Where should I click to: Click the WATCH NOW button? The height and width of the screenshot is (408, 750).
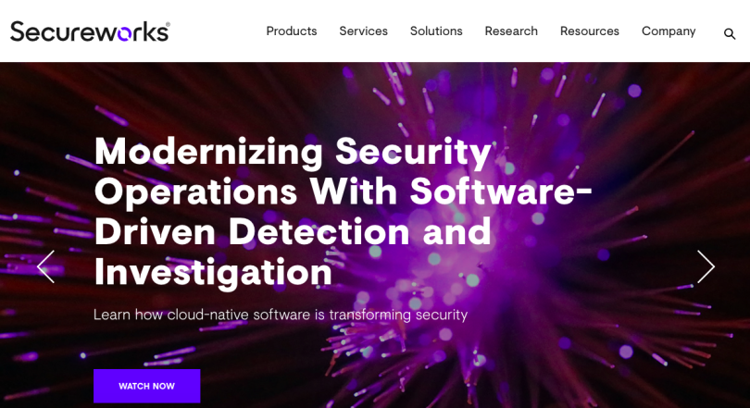point(147,386)
